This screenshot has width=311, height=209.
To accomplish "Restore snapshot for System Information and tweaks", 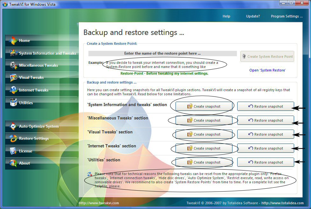I will 266,106.
